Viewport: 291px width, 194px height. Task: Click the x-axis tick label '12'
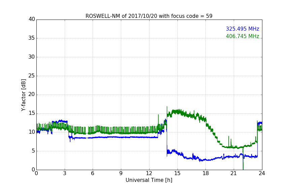click(x=149, y=173)
